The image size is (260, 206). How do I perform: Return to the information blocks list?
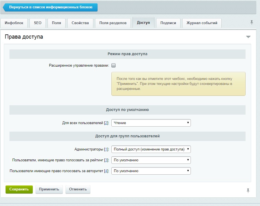point(51,7)
